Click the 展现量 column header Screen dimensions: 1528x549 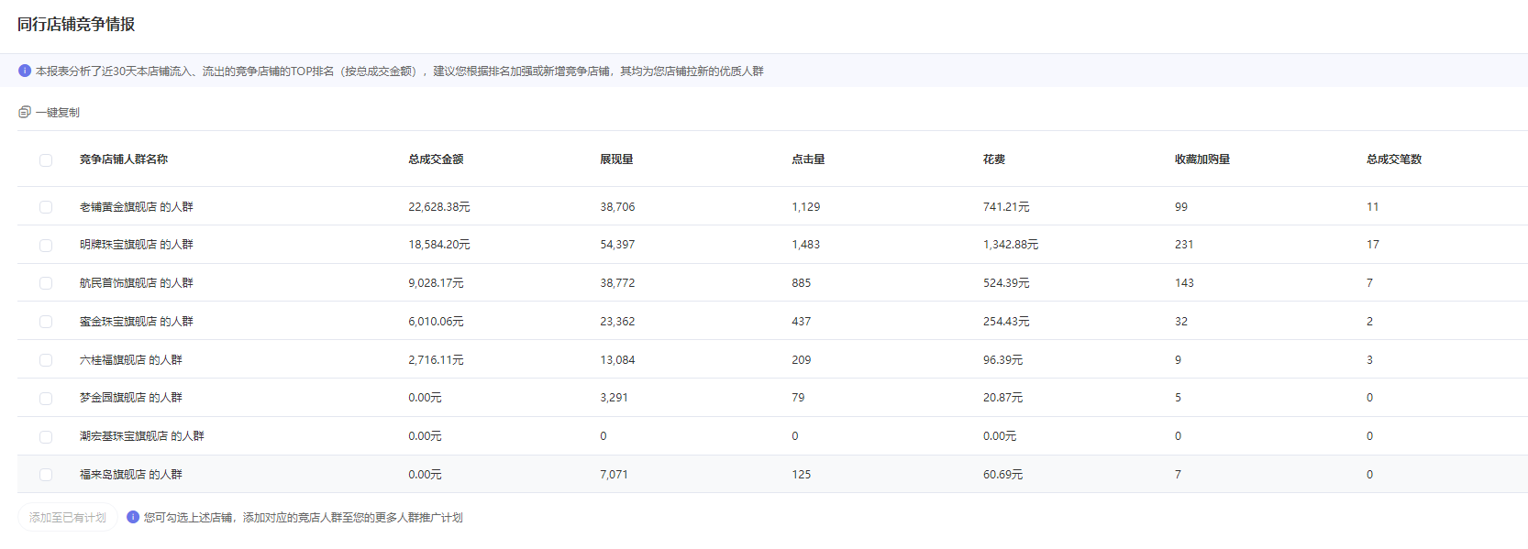[616, 159]
